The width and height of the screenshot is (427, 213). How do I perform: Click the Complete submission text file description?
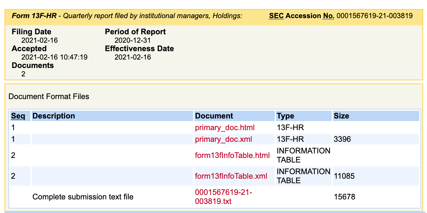point(83,197)
